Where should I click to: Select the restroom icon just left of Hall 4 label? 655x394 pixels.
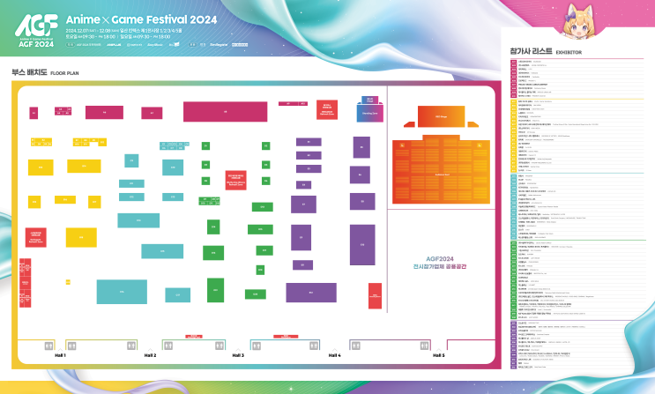point(314,346)
